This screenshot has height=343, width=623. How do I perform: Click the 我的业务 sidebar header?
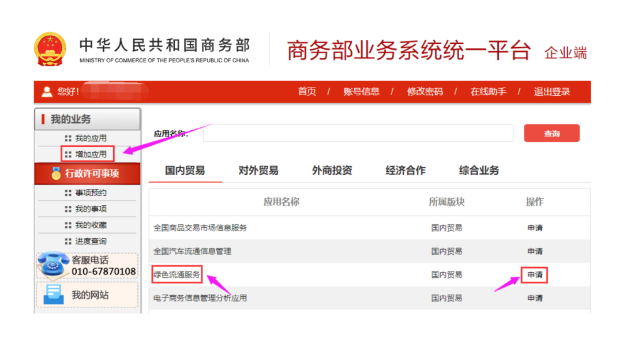(88, 119)
